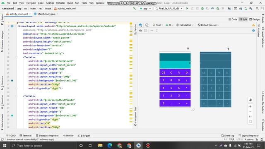The width and height of the screenshot is (265, 149).
Task: Open the Profiler tool window
Action: click(x=68, y=136)
